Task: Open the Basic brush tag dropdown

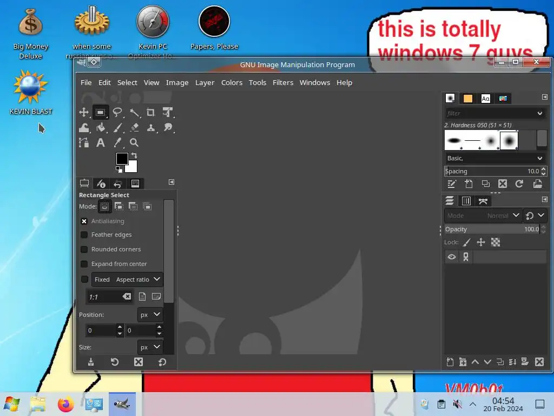Action: coord(495,158)
